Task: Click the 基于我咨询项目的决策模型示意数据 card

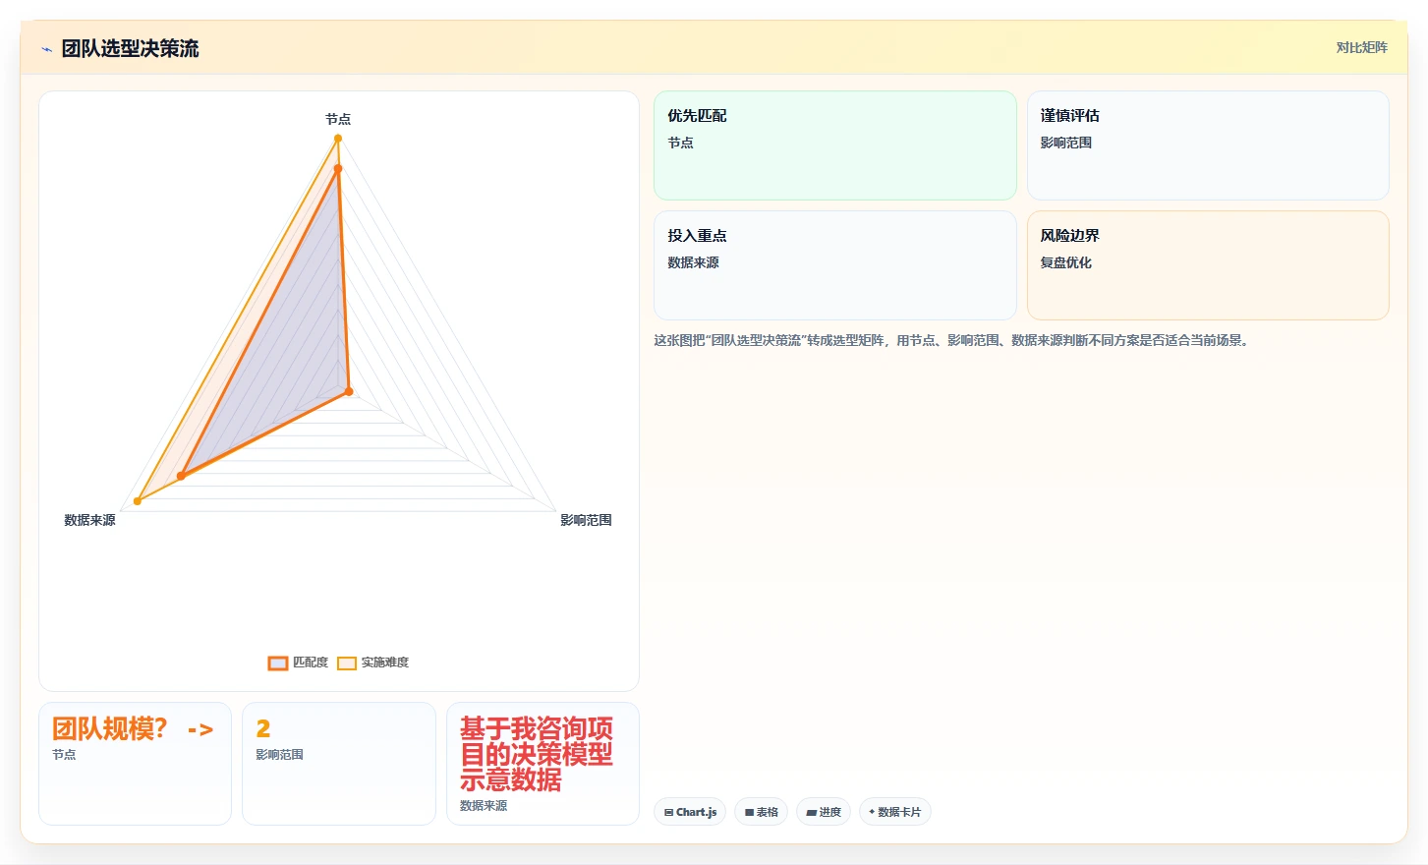Action: [x=543, y=764]
